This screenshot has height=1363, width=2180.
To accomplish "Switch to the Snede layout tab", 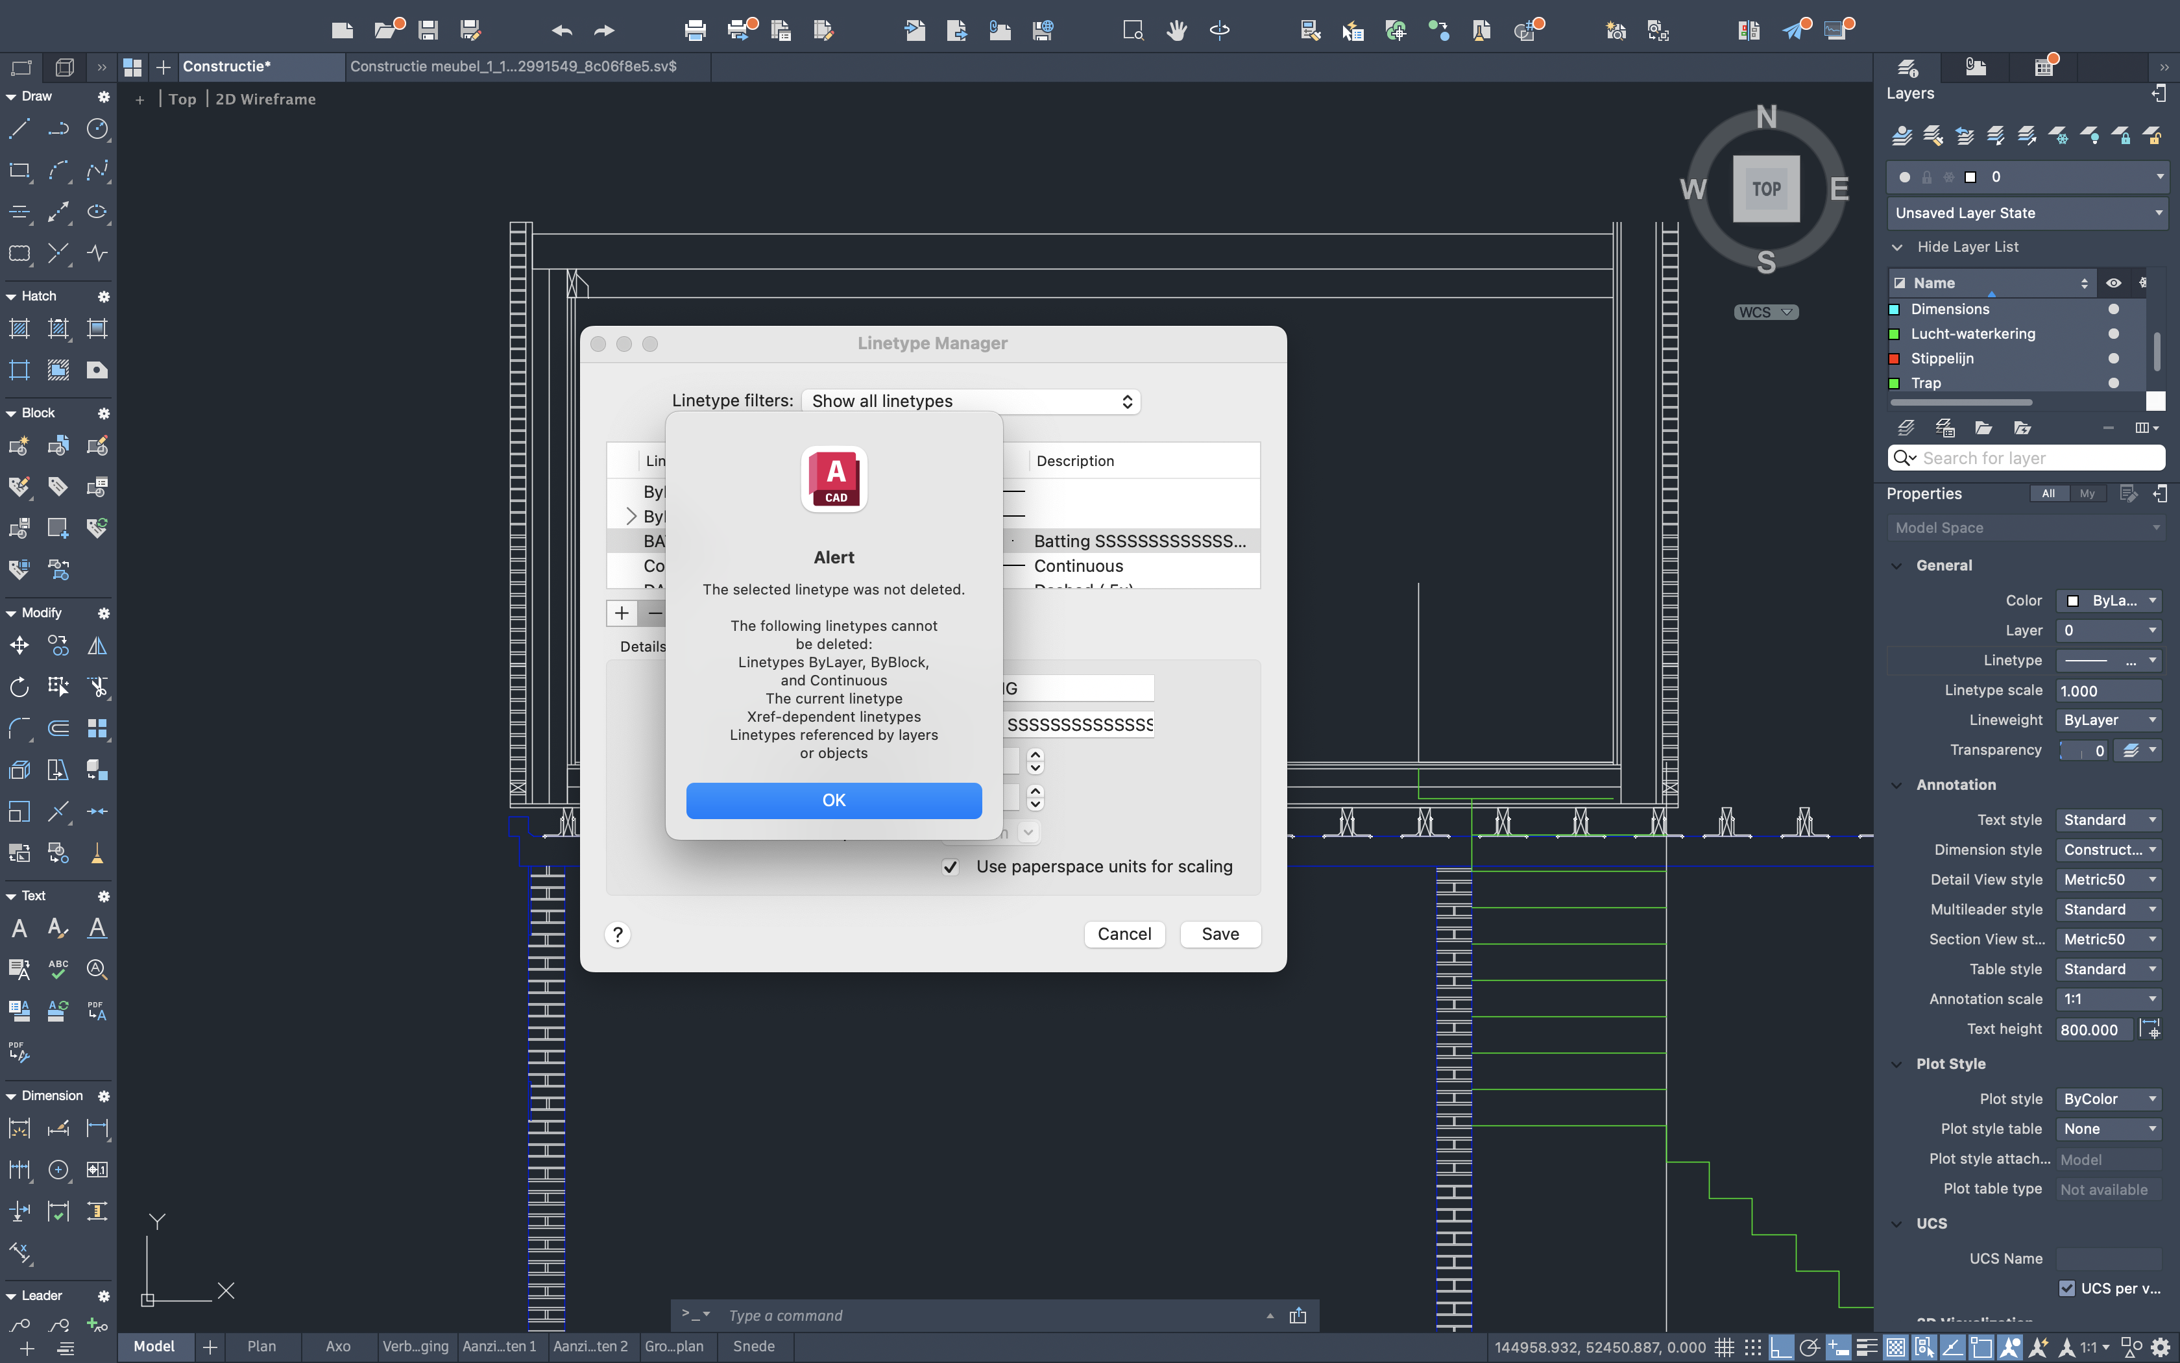I will tap(754, 1346).
